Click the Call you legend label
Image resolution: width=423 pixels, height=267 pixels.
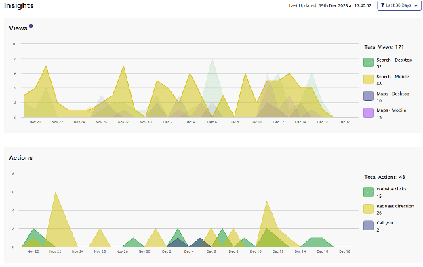(x=384, y=223)
